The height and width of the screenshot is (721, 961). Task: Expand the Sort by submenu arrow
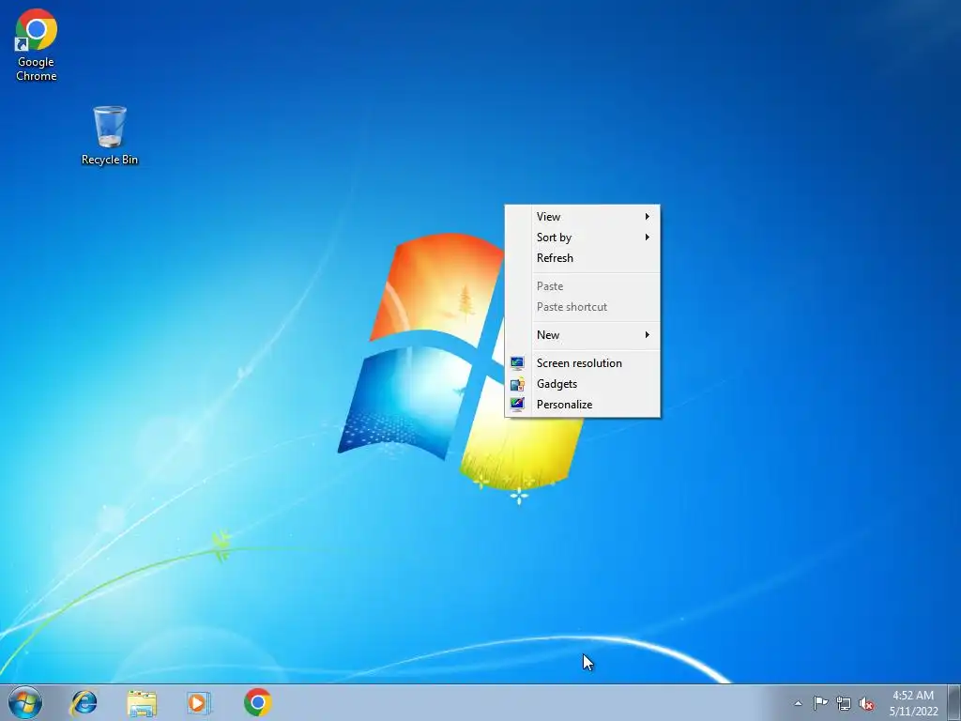(x=648, y=238)
